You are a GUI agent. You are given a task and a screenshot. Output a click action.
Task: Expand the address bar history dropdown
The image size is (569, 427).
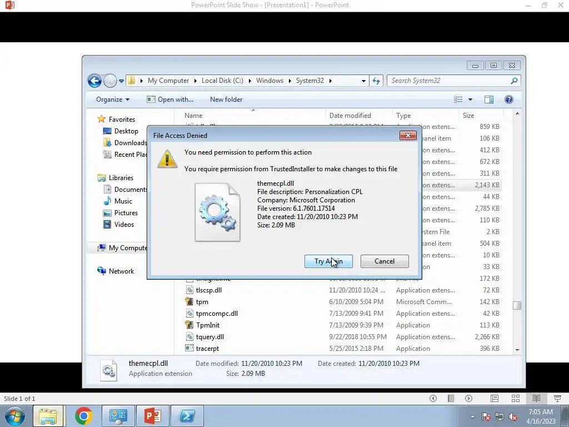click(x=363, y=81)
